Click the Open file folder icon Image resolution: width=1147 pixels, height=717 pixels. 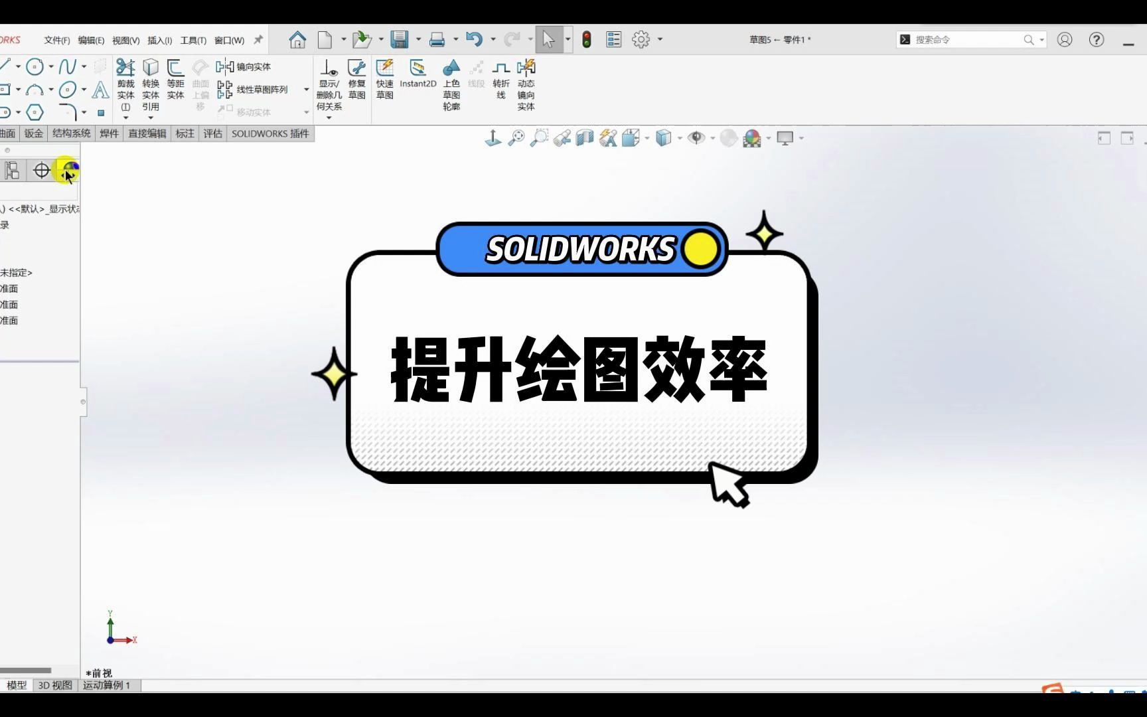point(362,40)
